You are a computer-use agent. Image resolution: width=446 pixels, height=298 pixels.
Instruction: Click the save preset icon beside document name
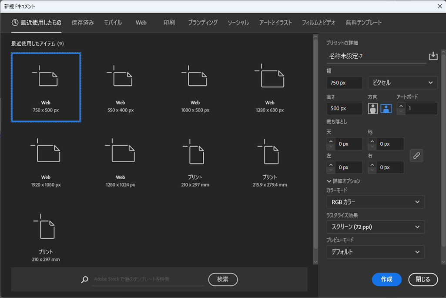click(433, 56)
